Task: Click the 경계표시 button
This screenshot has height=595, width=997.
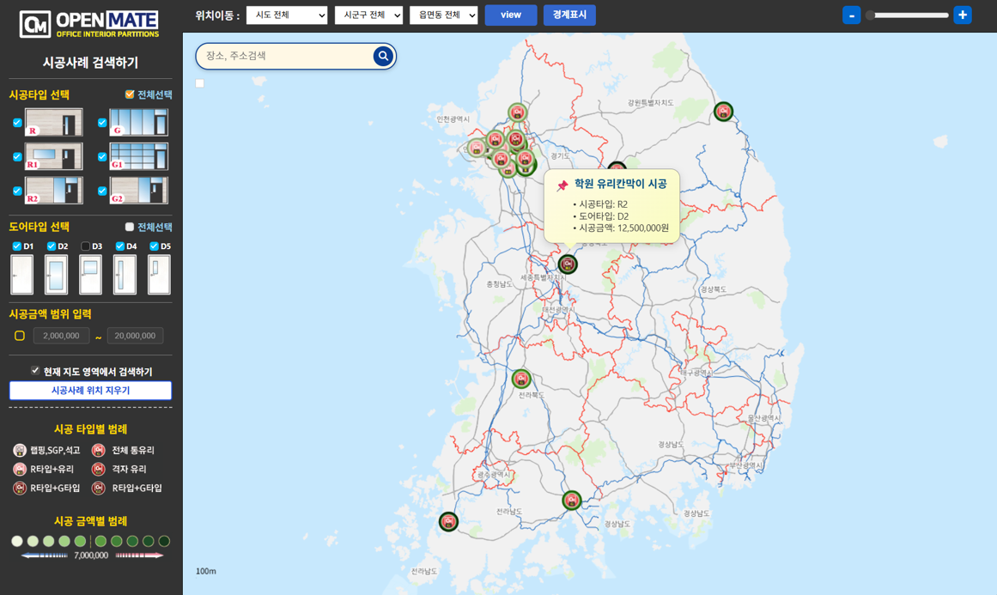Action: tap(569, 15)
